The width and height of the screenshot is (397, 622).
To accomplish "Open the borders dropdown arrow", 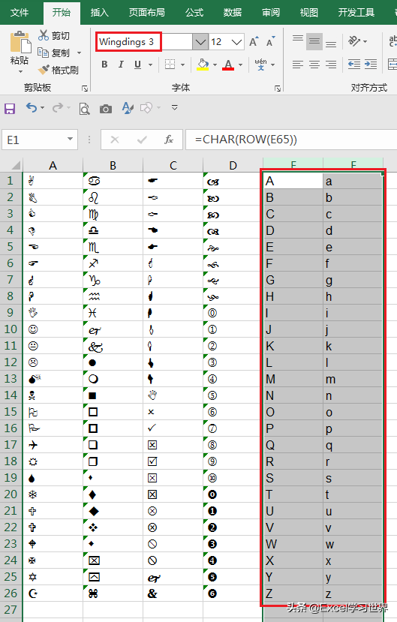I will (x=183, y=65).
